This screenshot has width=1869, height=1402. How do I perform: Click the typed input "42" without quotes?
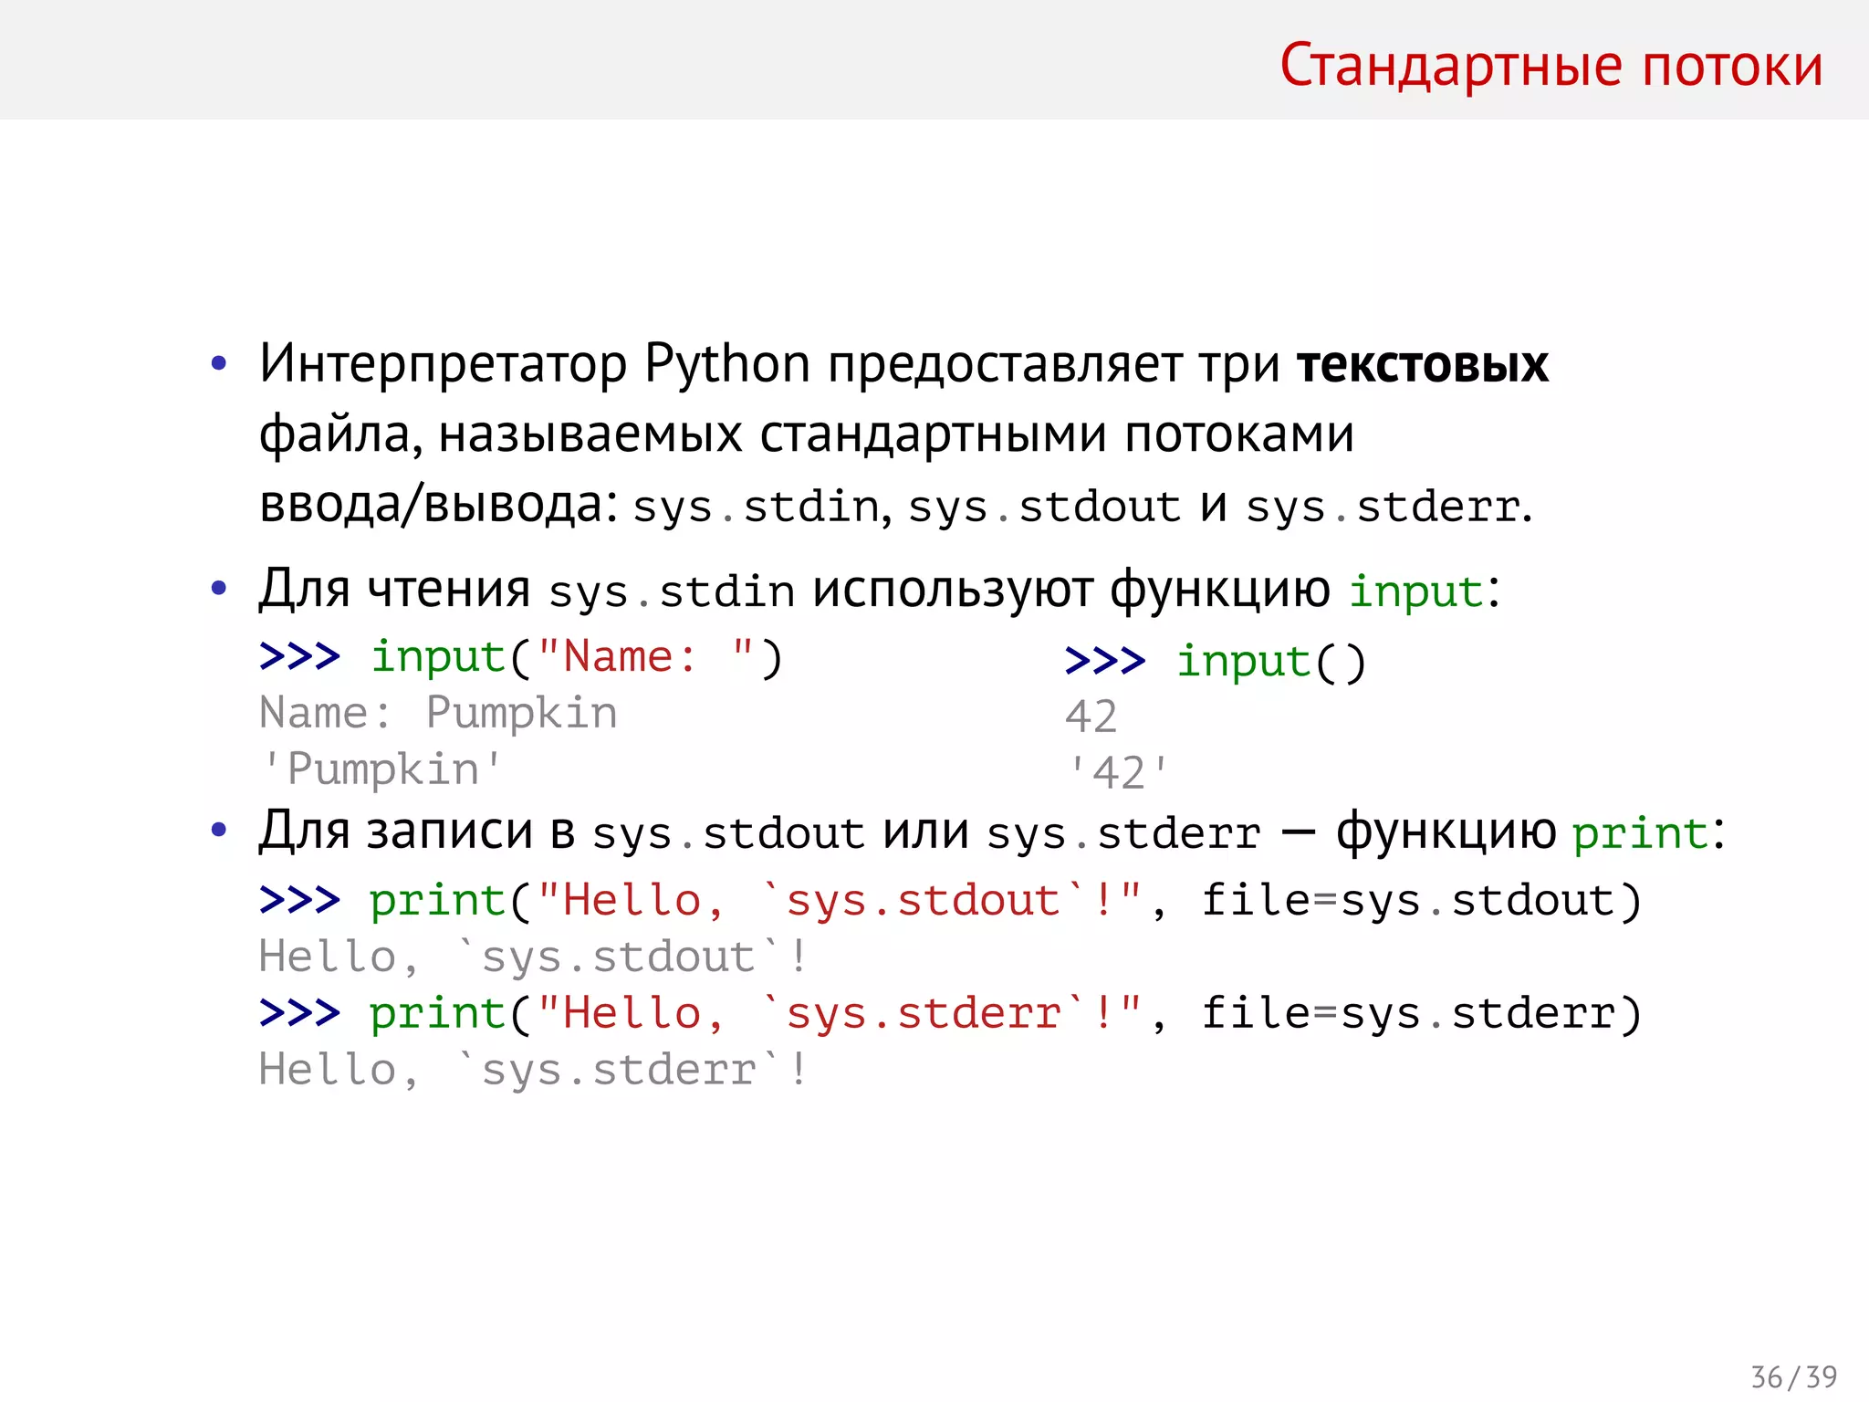tap(1091, 717)
